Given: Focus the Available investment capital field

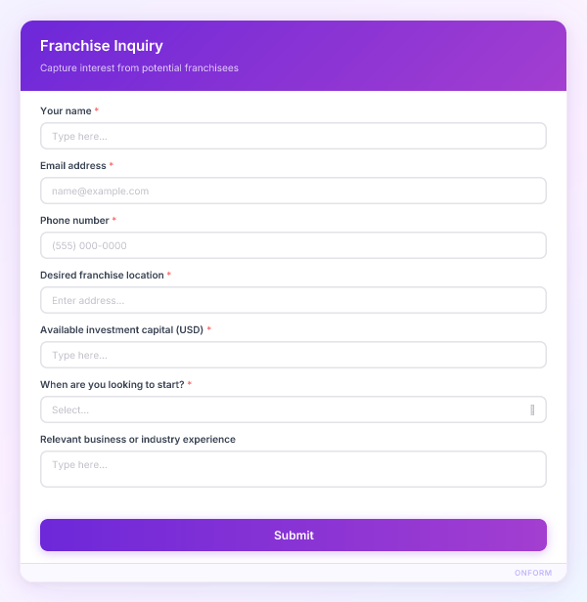Looking at the screenshot, I should tap(293, 355).
